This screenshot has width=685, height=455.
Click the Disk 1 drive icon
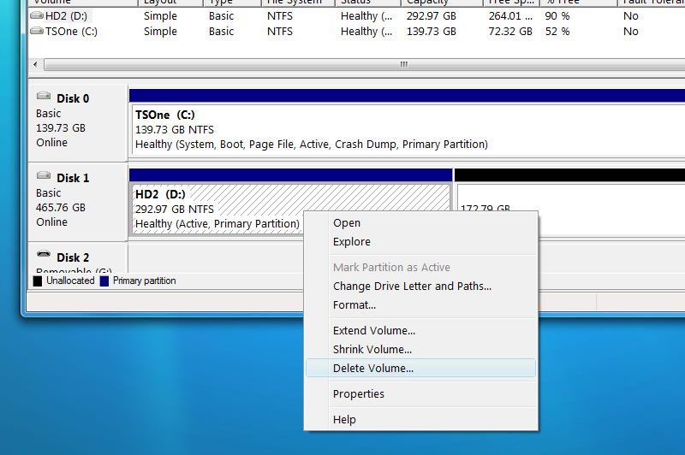click(x=44, y=177)
